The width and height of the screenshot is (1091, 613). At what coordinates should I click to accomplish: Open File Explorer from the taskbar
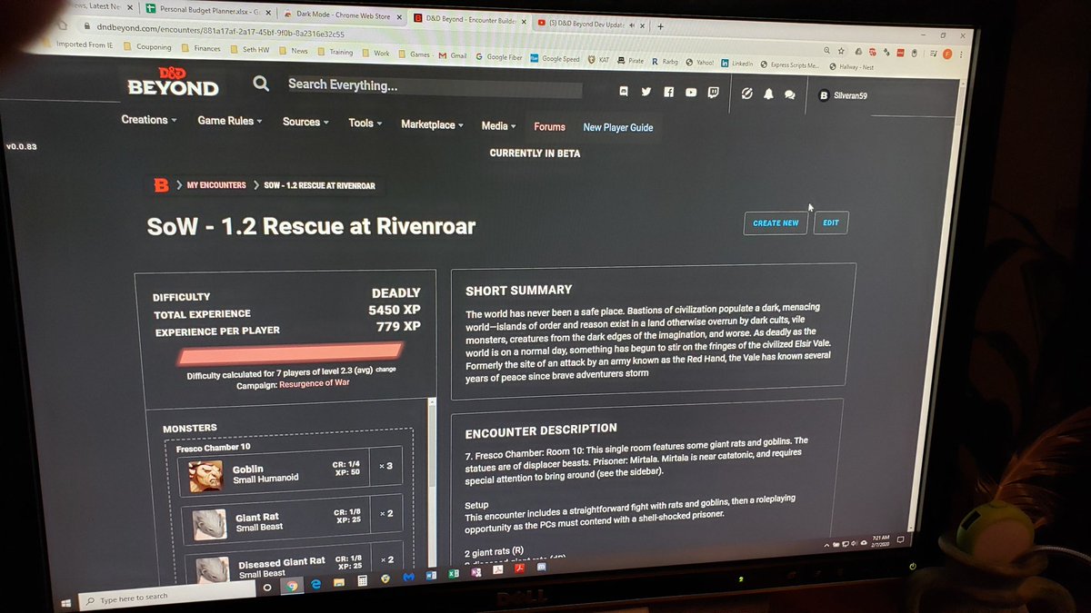(x=339, y=582)
